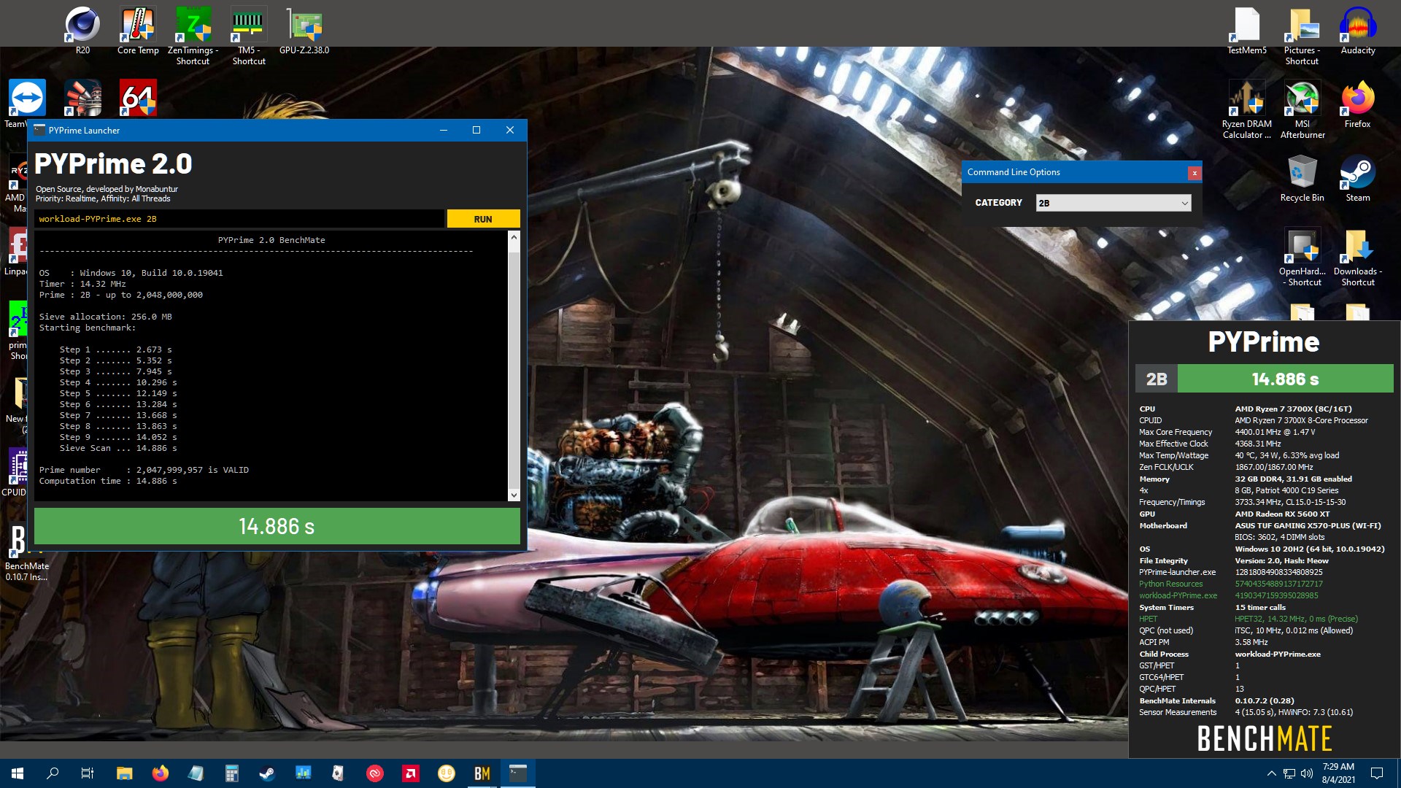1401x788 pixels.
Task: Open the Core Temp desktop shortcut
Action: pyautogui.click(x=138, y=31)
